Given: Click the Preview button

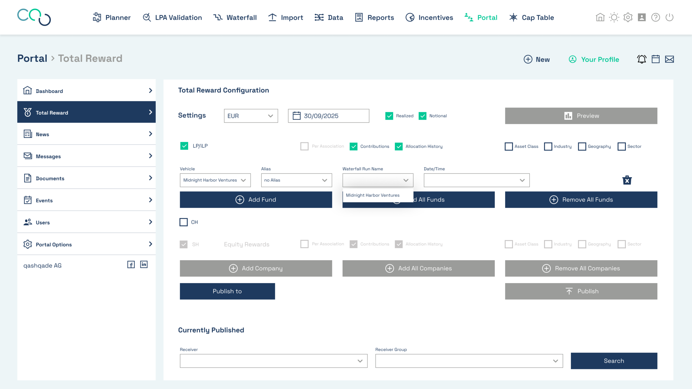Looking at the screenshot, I should click(581, 116).
